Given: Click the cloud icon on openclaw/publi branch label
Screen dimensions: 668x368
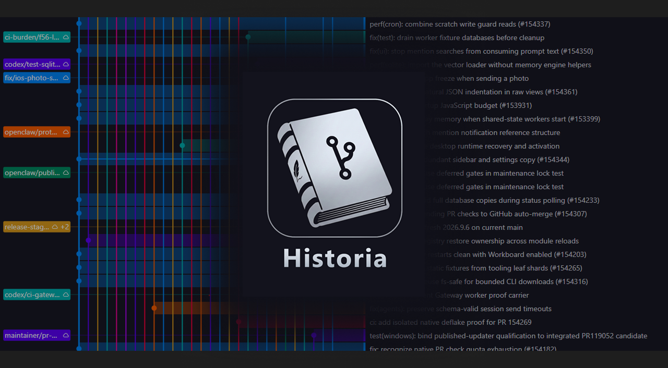Looking at the screenshot, I should pos(66,173).
